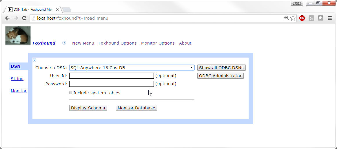Expand the Choose a DSN dropdown
Screen dimensions: 337x149
click(x=132, y=68)
